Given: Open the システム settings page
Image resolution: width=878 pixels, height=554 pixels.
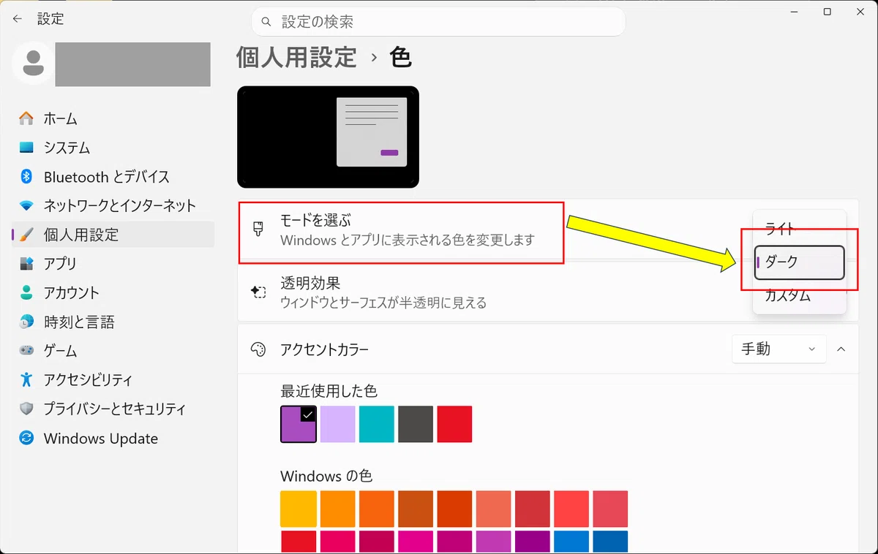Looking at the screenshot, I should click(x=113, y=148).
